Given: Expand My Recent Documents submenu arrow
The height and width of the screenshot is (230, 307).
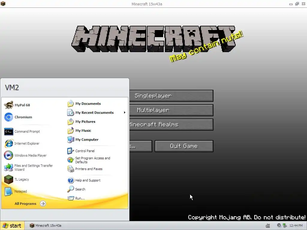Looking at the screenshot, I should coord(124,113).
